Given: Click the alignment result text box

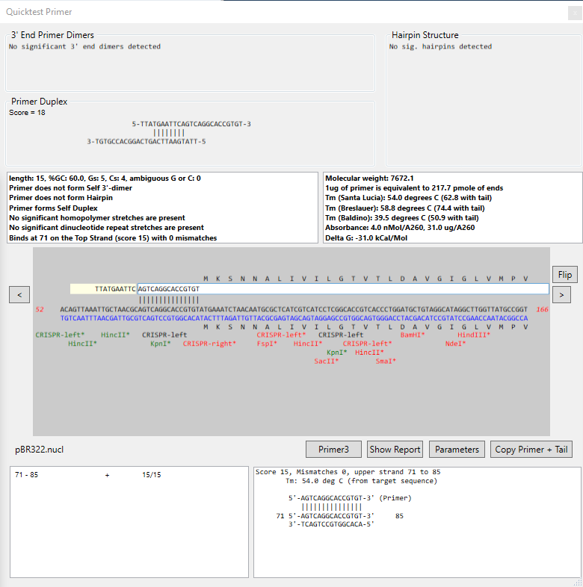Looking at the screenshot, I should point(417,521).
